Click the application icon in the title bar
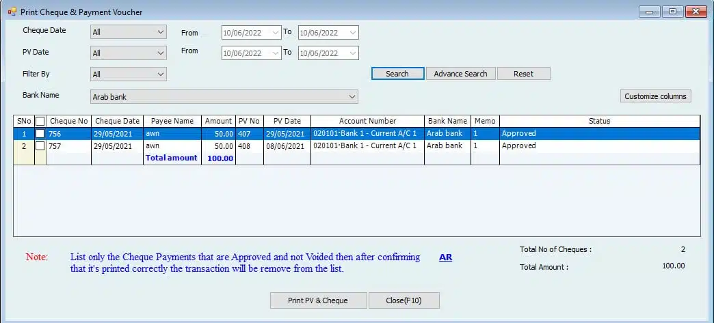This screenshot has width=714, height=323. point(12,12)
